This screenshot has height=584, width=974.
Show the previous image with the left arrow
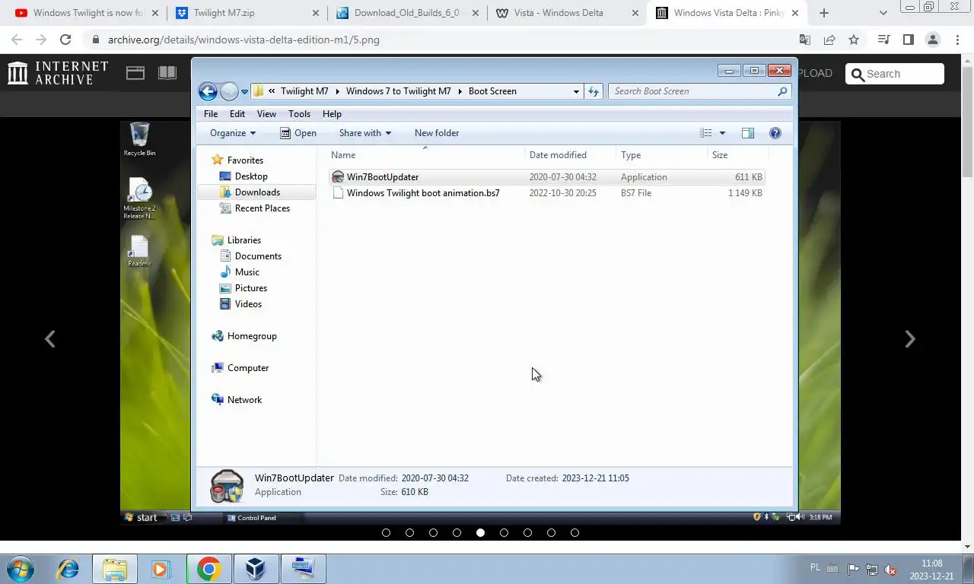tap(49, 339)
